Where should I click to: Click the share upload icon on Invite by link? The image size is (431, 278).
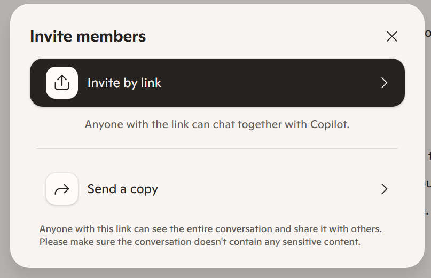pyautogui.click(x=62, y=83)
